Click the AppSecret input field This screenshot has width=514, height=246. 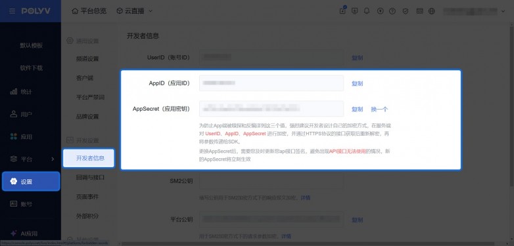[271, 109]
